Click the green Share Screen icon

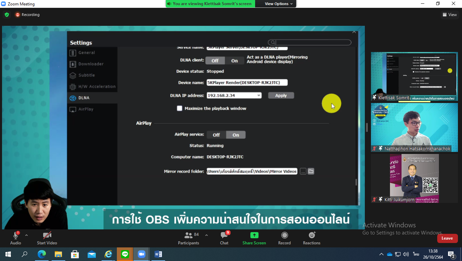coord(254,235)
